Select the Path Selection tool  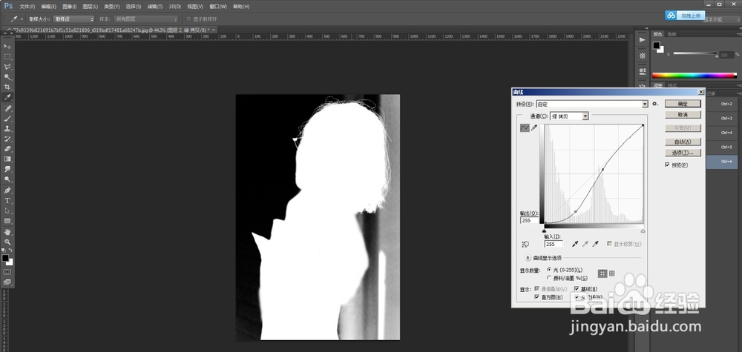(7, 210)
